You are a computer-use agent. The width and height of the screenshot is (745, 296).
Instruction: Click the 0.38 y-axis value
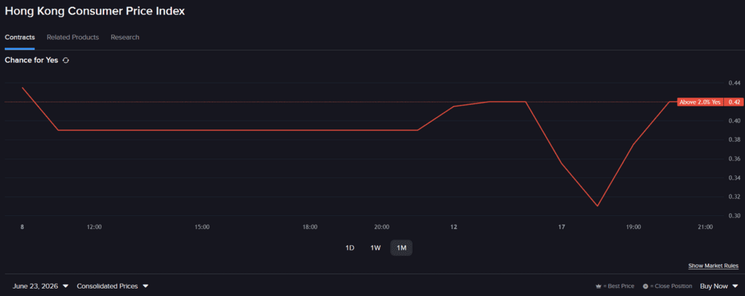734,140
